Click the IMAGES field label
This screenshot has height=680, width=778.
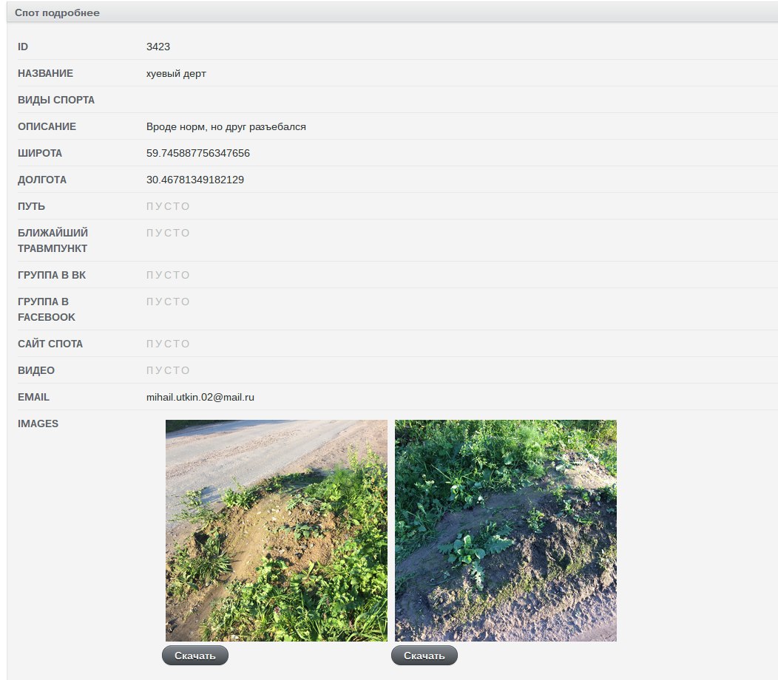point(38,424)
